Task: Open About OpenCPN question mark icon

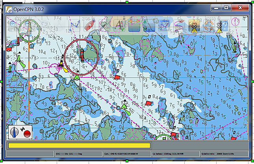Action: (223, 26)
